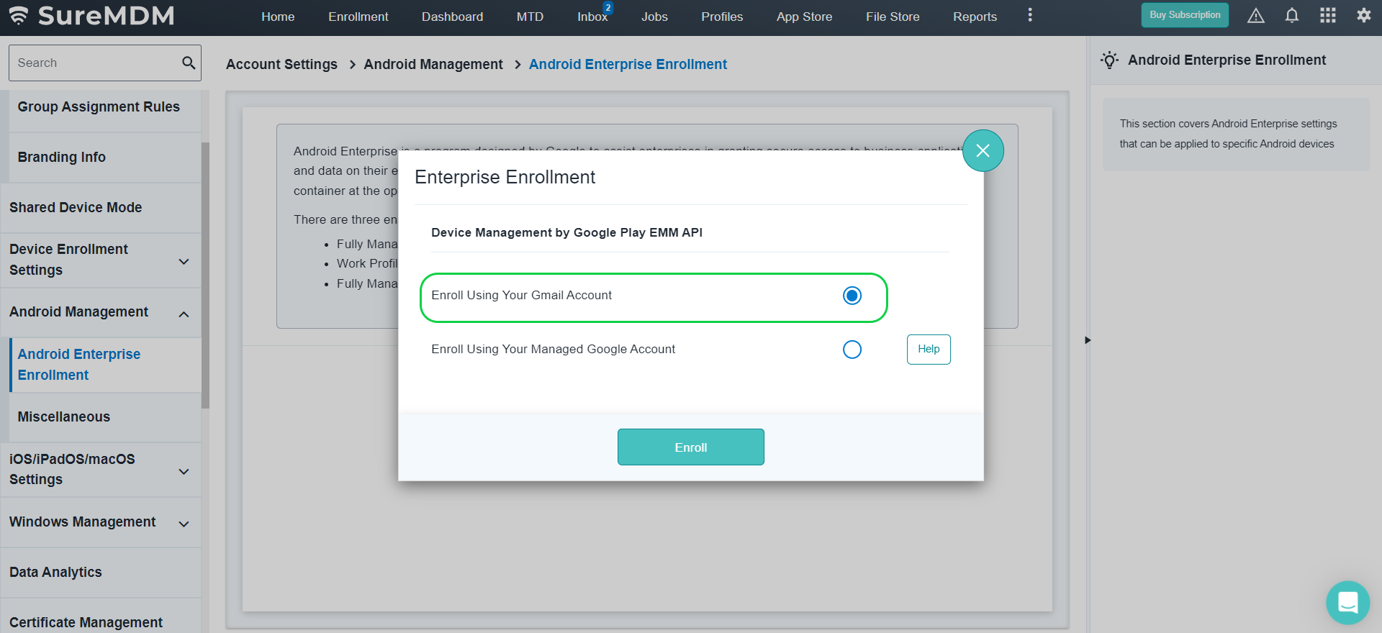Open the Jobs tab
Image resolution: width=1382 pixels, height=633 pixels.
tap(654, 17)
